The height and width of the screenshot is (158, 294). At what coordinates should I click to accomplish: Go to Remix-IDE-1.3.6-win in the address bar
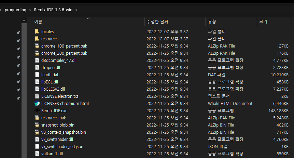click(53, 10)
